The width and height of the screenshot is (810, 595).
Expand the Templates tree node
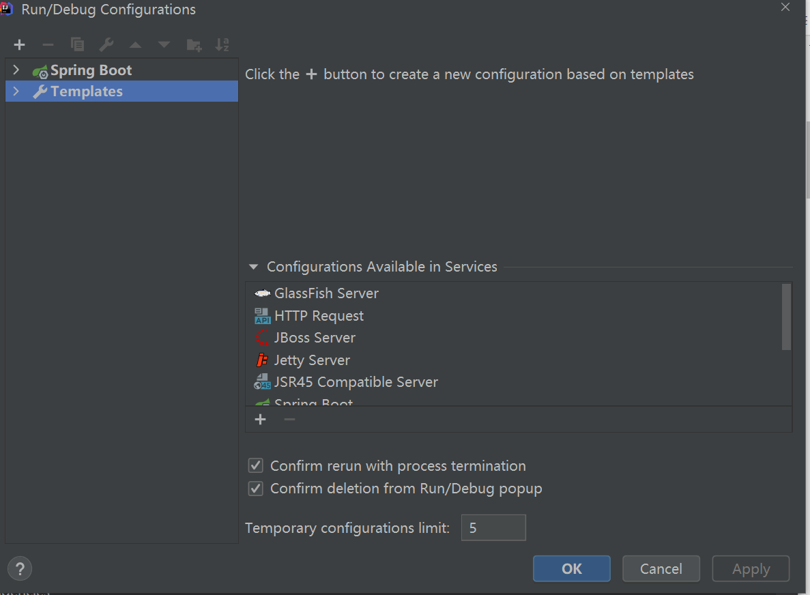(16, 91)
